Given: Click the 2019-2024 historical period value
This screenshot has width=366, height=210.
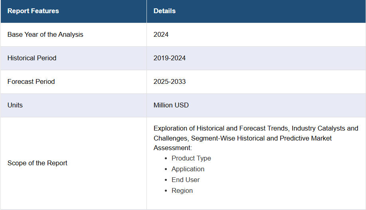Looking at the screenshot, I should [x=170, y=58].
